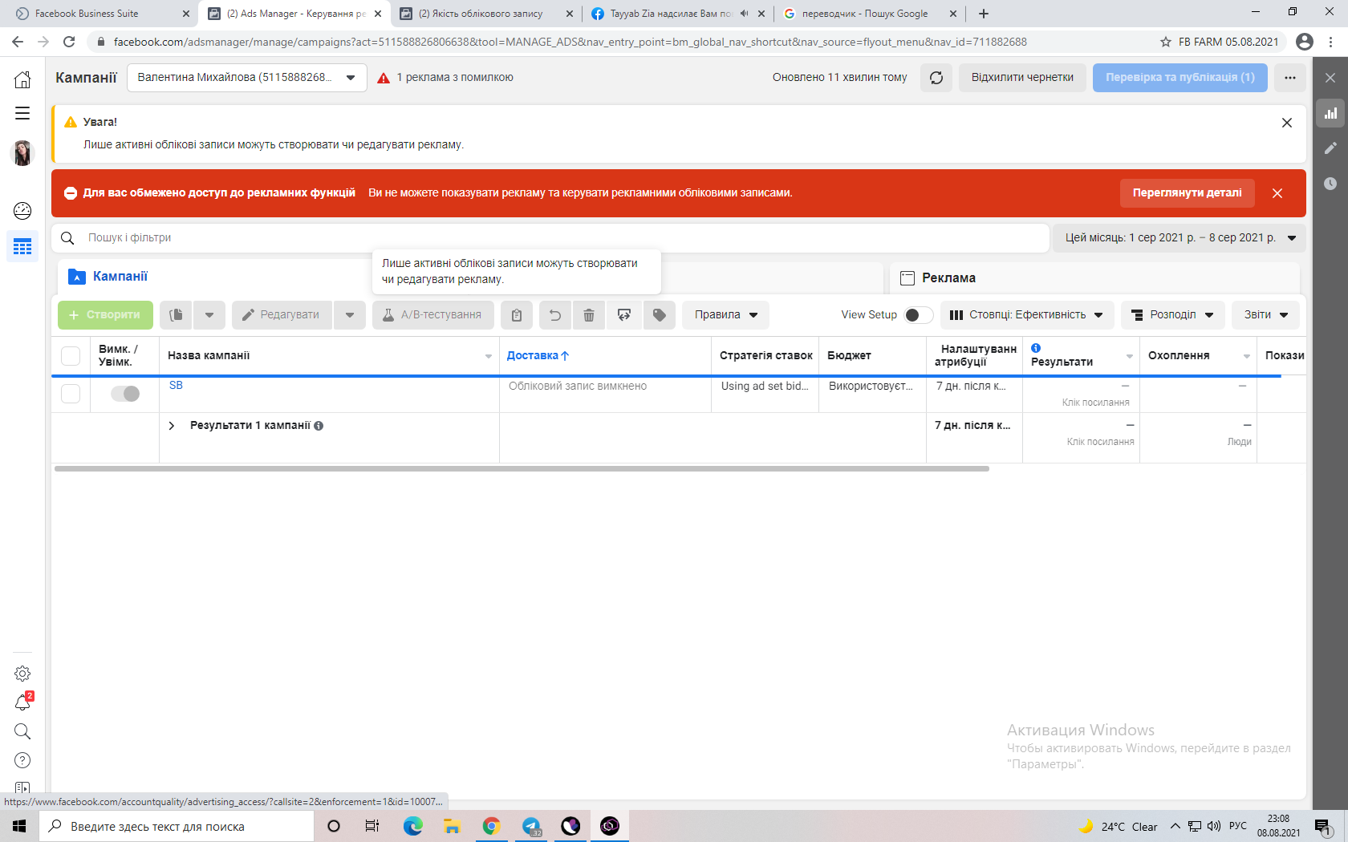Open Microsoft Edge from the taskbar
This screenshot has width=1348, height=842.
(x=413, y=826)
